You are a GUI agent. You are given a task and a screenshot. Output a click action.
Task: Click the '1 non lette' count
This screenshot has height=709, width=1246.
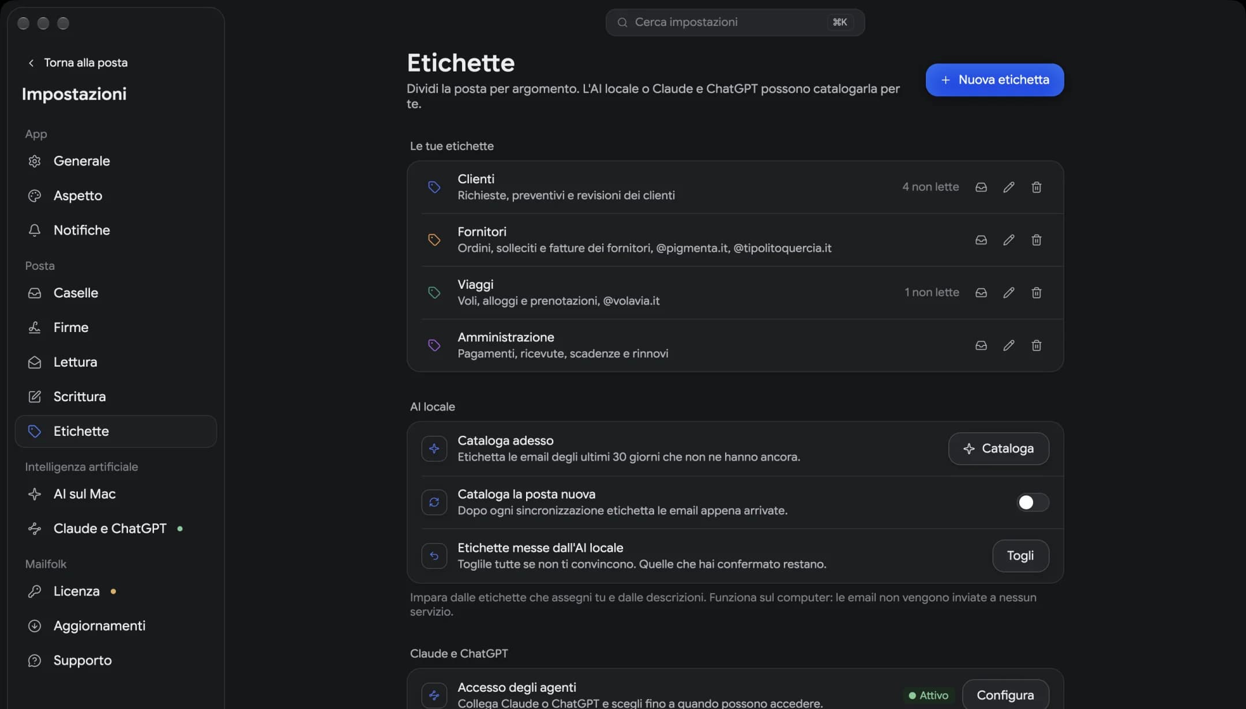click(932, 293)
